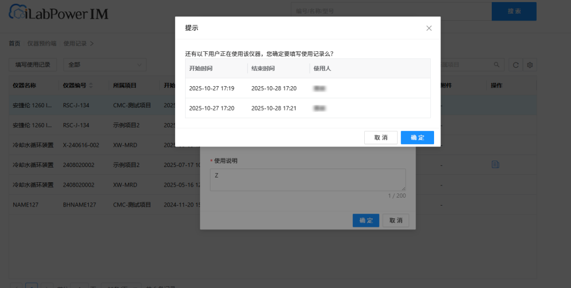This screenshot has height=288, width=571.
Task: Click the 填写使用记录 button
Action: (32, 64)
